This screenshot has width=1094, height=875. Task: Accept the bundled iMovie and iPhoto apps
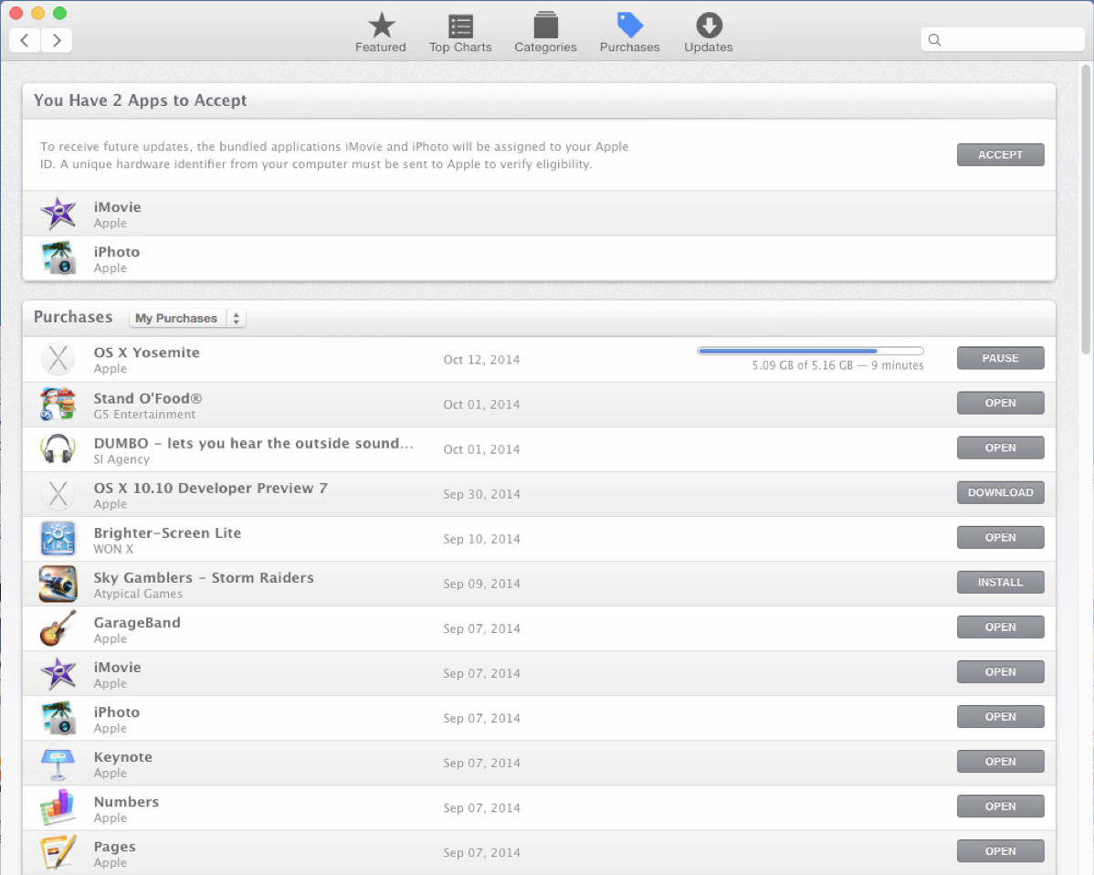[x=1000, y=155]
